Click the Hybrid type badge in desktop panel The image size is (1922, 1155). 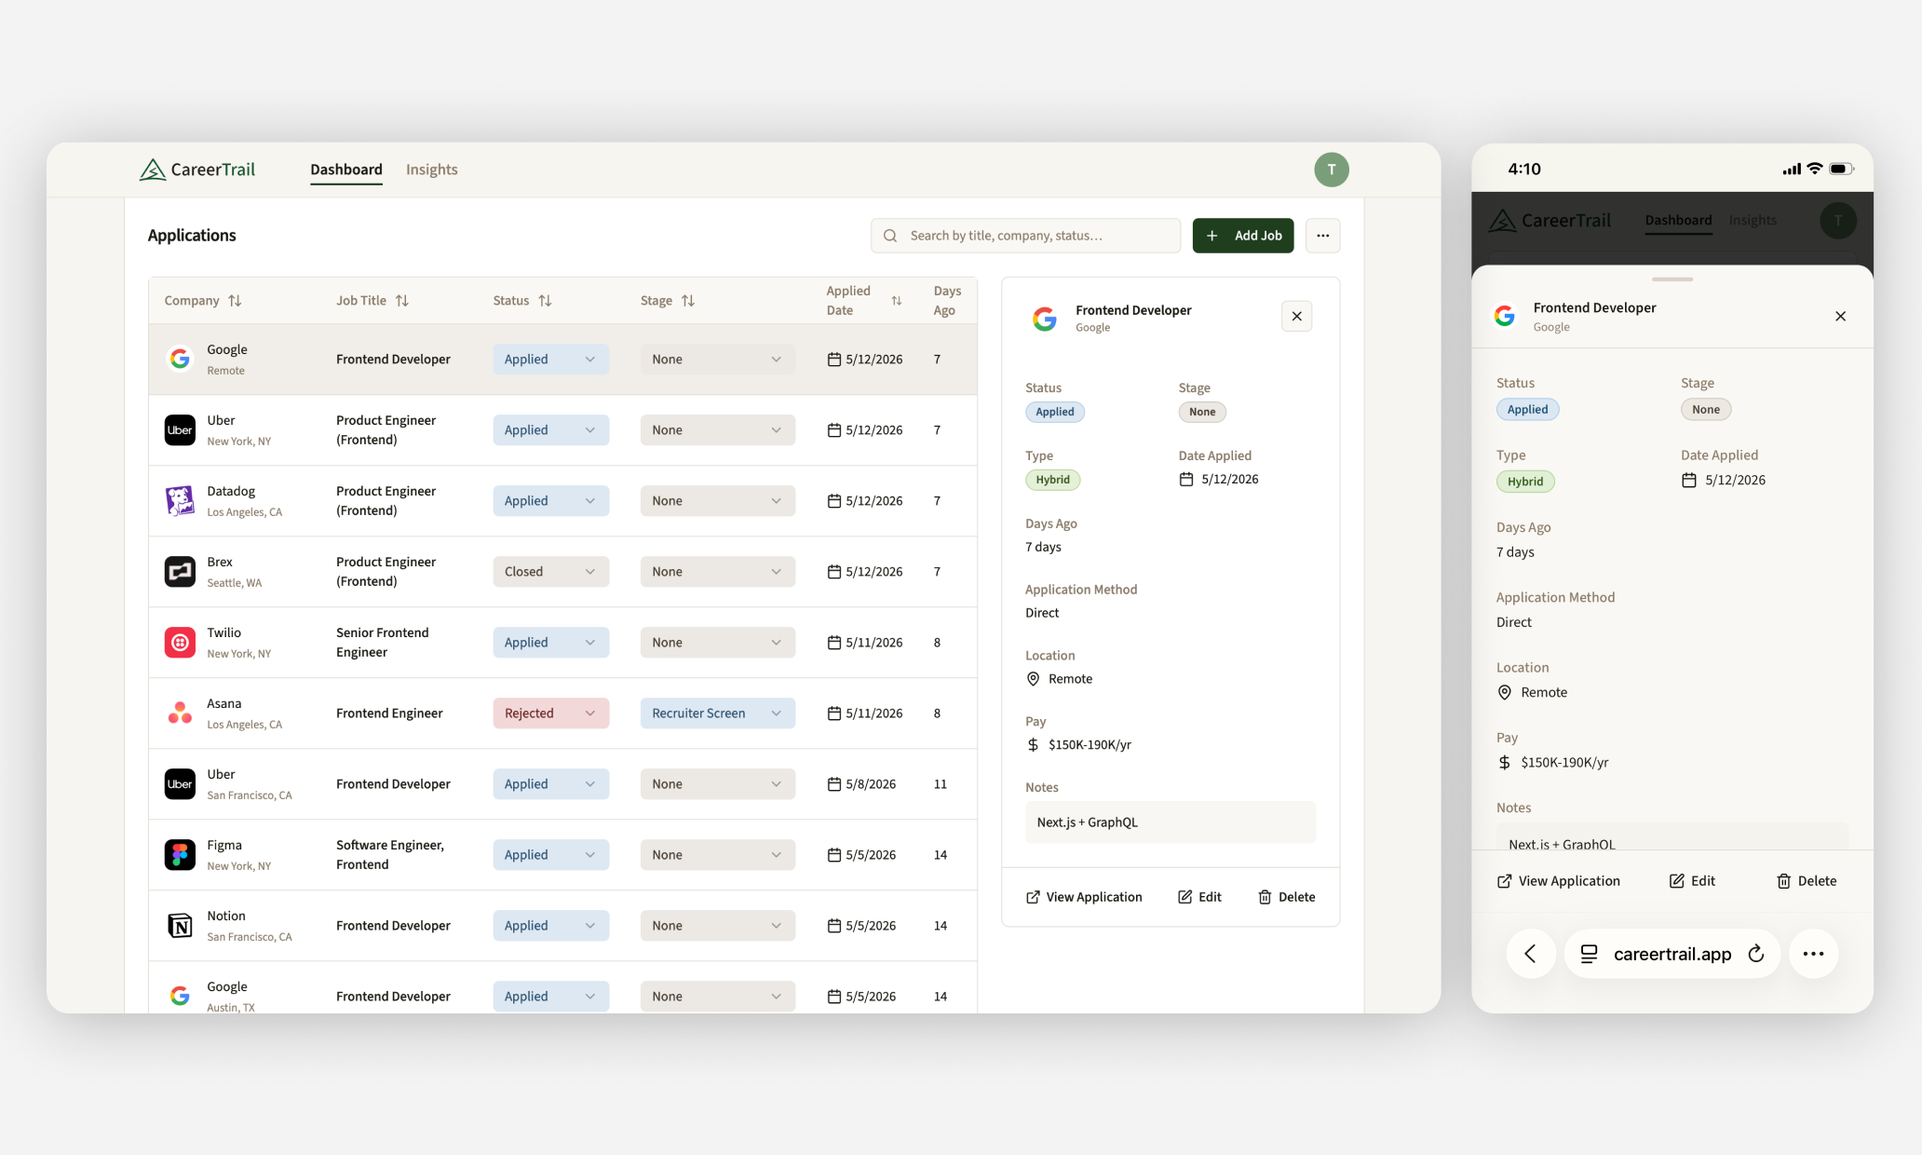pos(1052,480)
